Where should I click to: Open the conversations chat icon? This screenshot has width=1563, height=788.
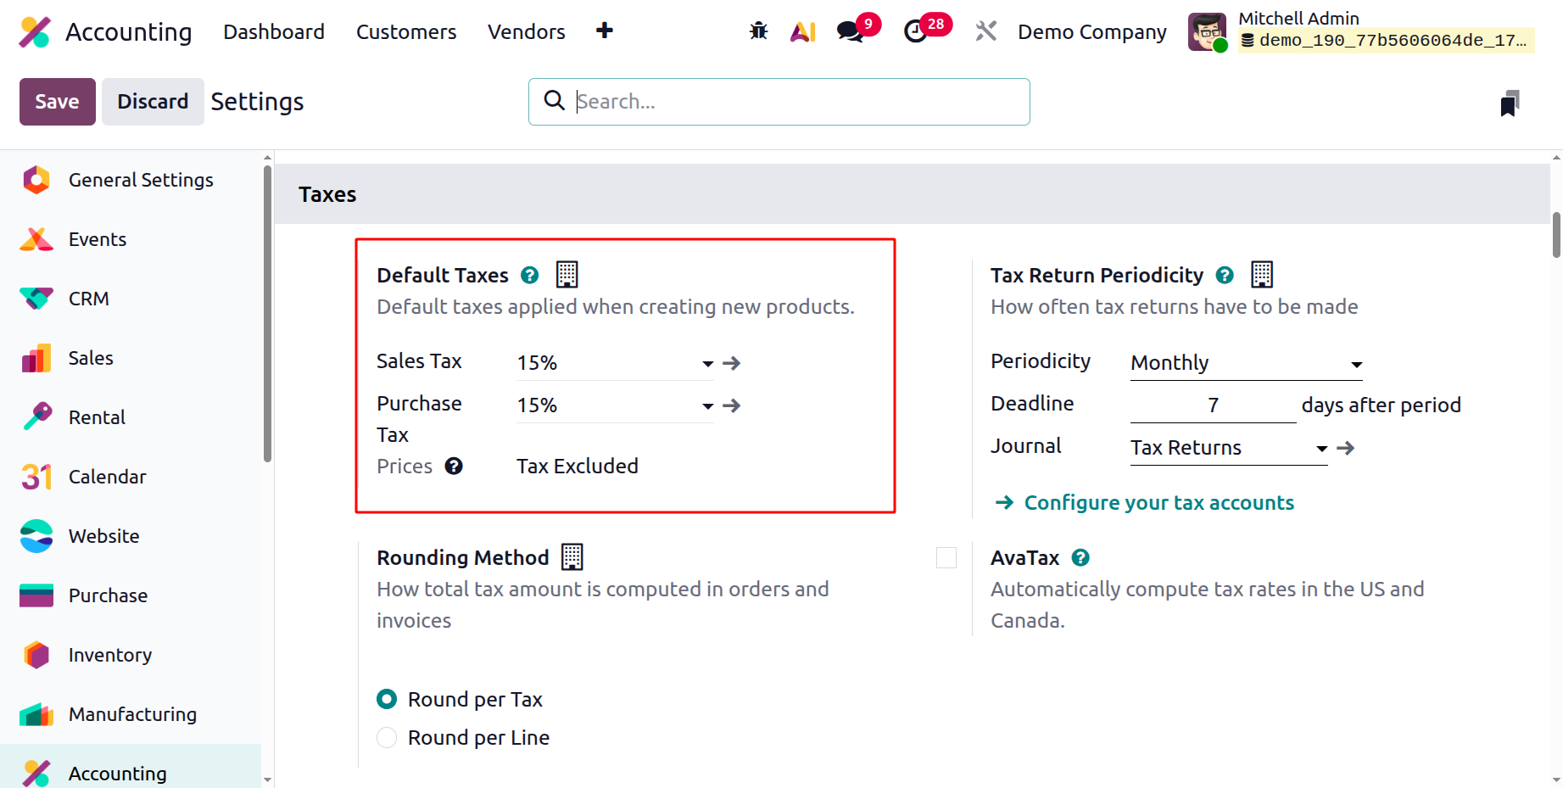[850, 31]
